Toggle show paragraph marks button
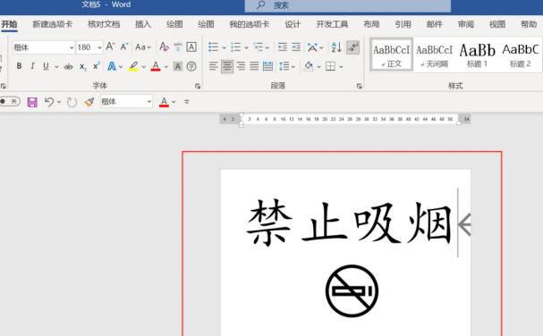Screen dimensions: 543x336 353,47
